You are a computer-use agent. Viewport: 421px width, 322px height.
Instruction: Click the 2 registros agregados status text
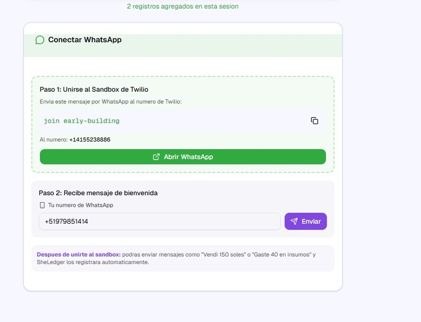point(183,6)
